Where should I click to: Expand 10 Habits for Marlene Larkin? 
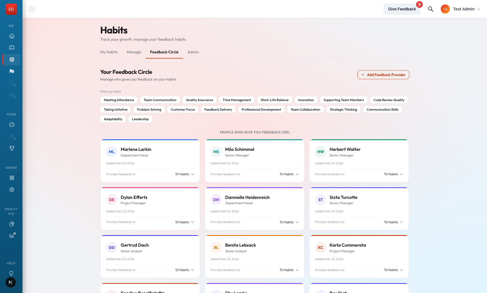184,174
